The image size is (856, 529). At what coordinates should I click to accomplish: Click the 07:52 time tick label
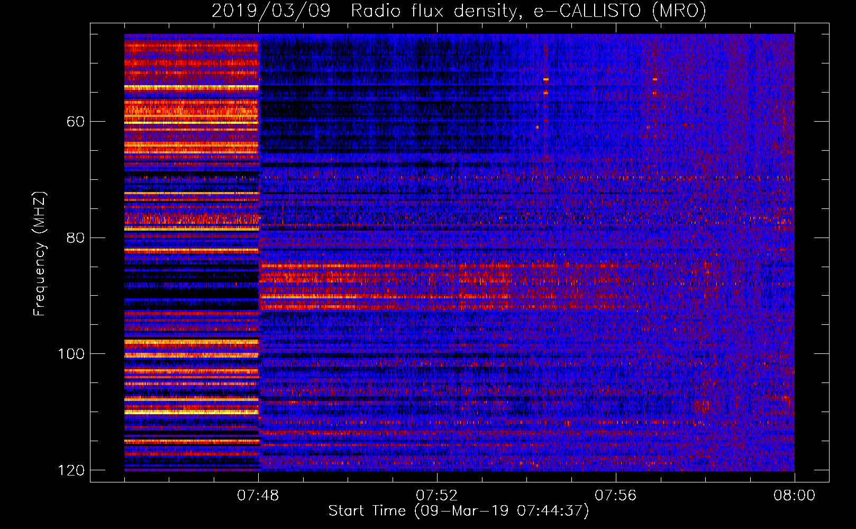pyautogui.click(x=437, y=496)
